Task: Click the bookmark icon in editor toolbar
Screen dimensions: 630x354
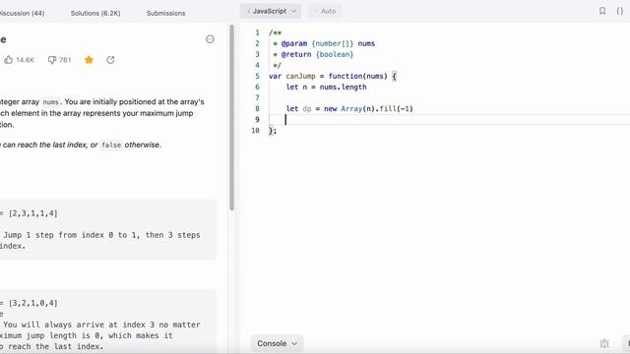Action: (601, 11)
